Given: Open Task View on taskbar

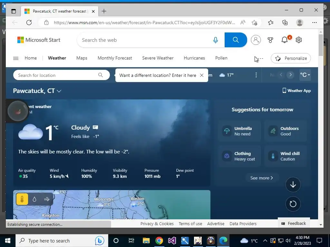Looking at the screenshot, I should (x=131, y=241).
